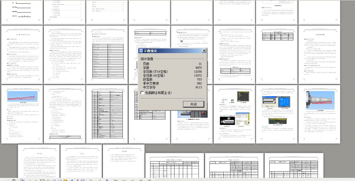The height and width of the screenshot is (181, 355).
Task: Open the 第三章 程序编制 chapter page thumbnail
Action: click(319, 55)
